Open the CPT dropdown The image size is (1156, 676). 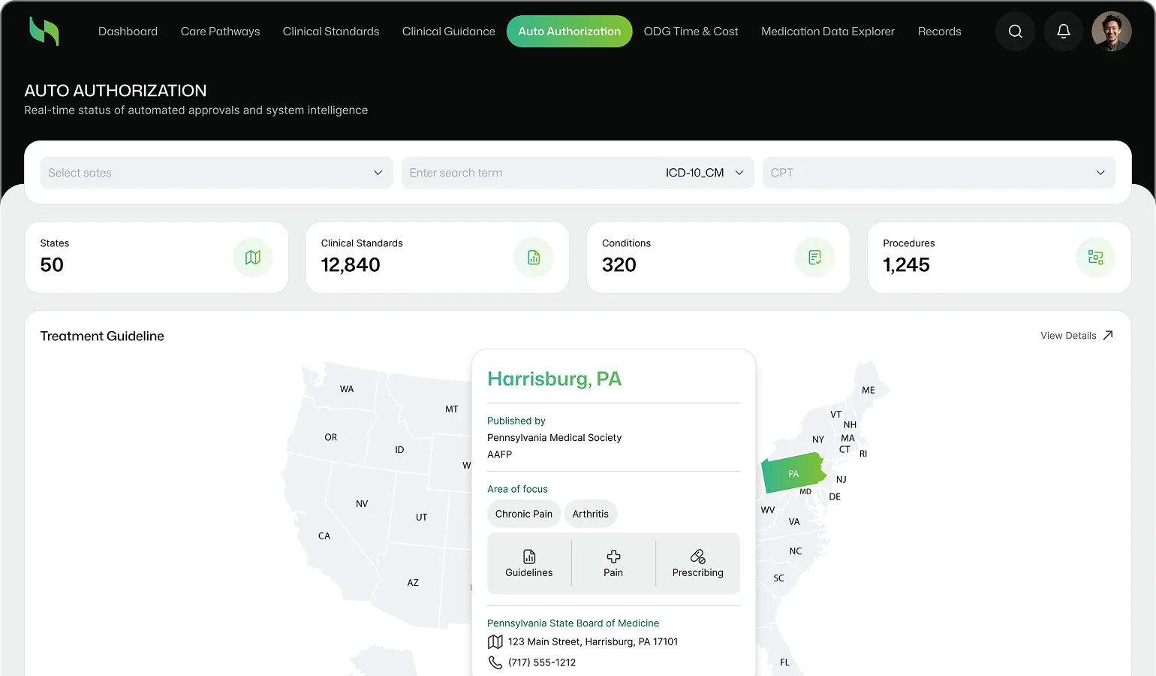click(938, 173)
